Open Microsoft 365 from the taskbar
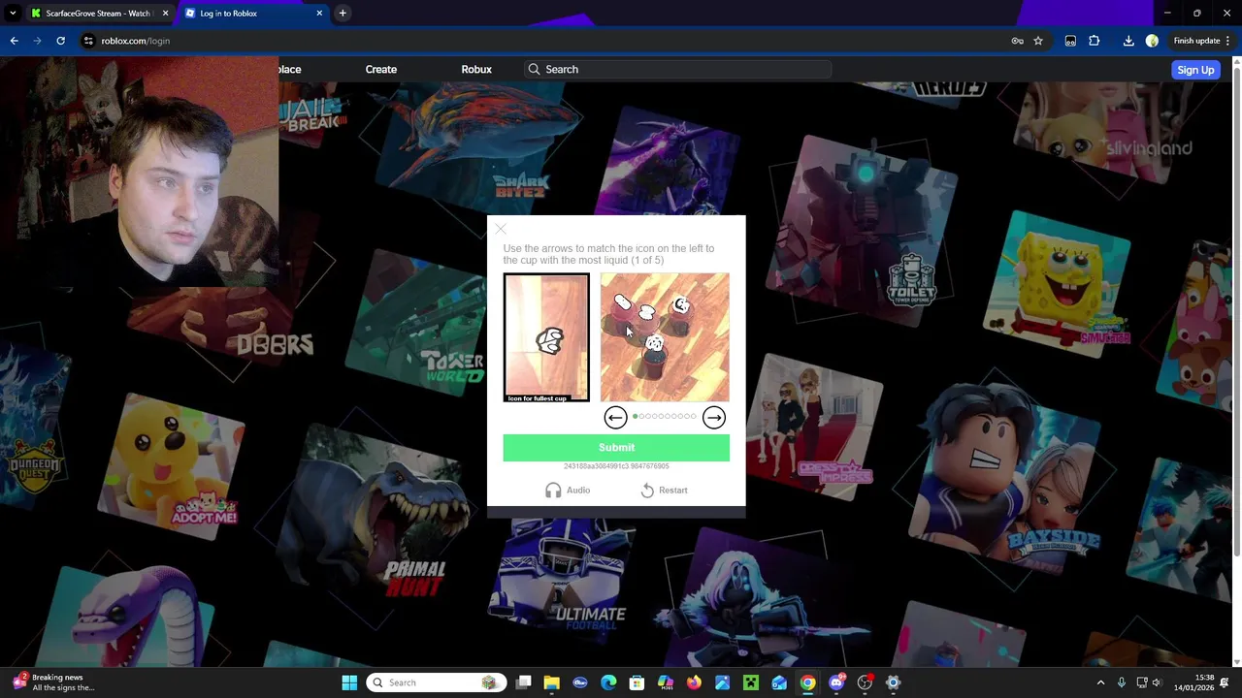This screenshot has height=698, width=1242. pyautogui.click(x=666, y=682)
